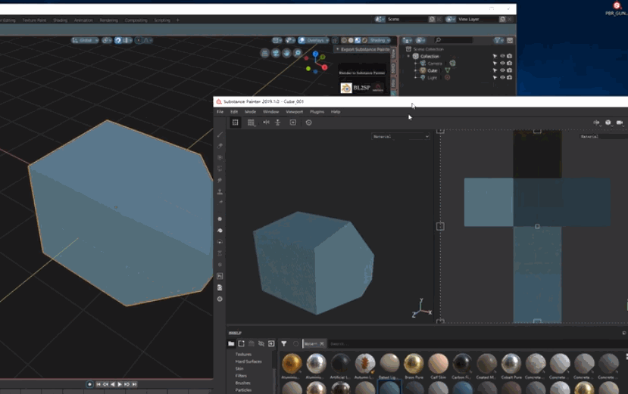Screen dimensions: 628x394
Task: Toggle Light render camera icon in outliner
Action: click(510, 78)
